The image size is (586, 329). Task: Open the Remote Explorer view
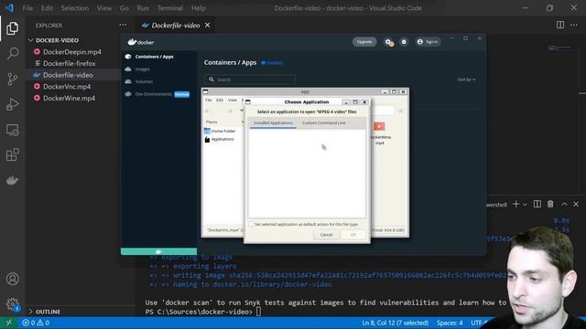(x=12, y=130)
